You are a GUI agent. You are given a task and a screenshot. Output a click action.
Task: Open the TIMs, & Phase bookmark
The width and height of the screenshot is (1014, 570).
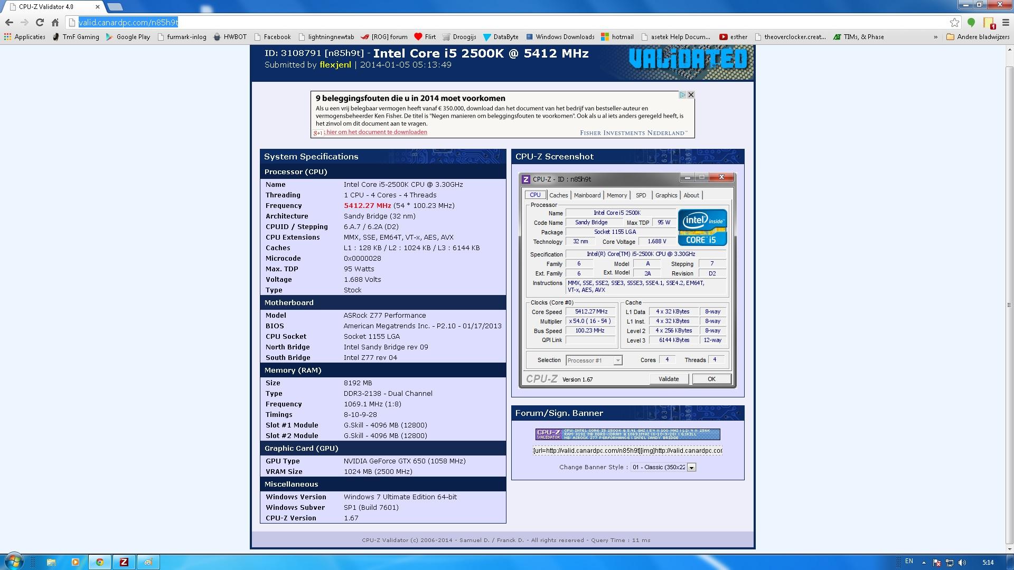coord(858,37)
